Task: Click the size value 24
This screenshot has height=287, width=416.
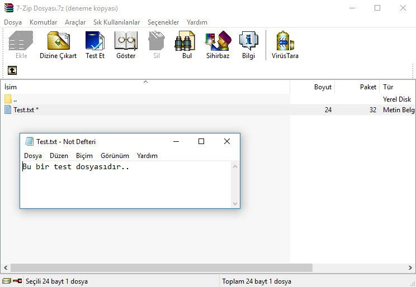Action: 328,109
